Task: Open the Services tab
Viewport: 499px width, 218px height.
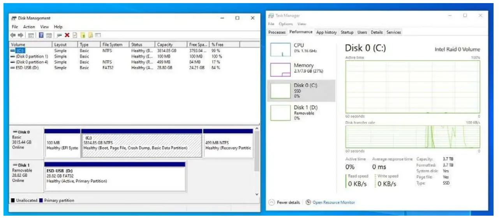Action: 393,33
